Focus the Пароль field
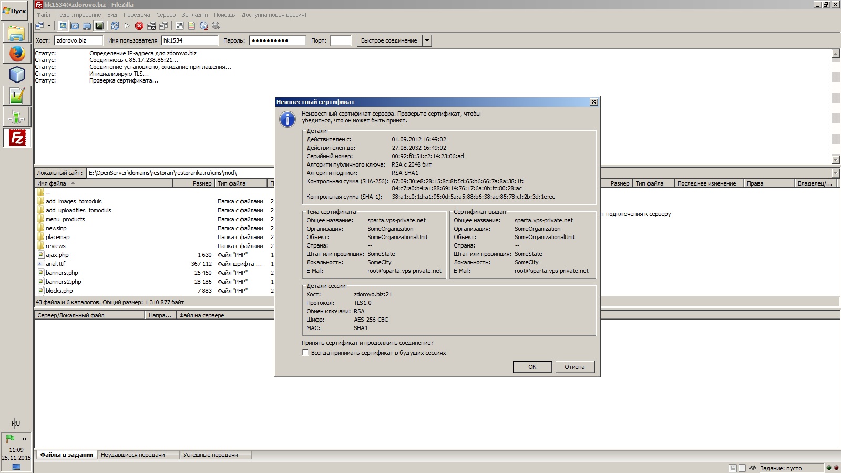Image resolution: width=841 pixels, height=473 pixels. click(277, 40)
